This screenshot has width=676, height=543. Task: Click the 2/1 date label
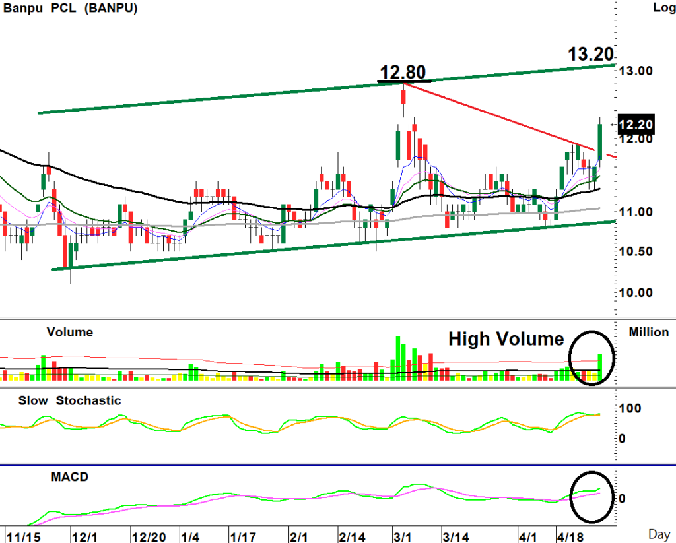pos(298,537)
